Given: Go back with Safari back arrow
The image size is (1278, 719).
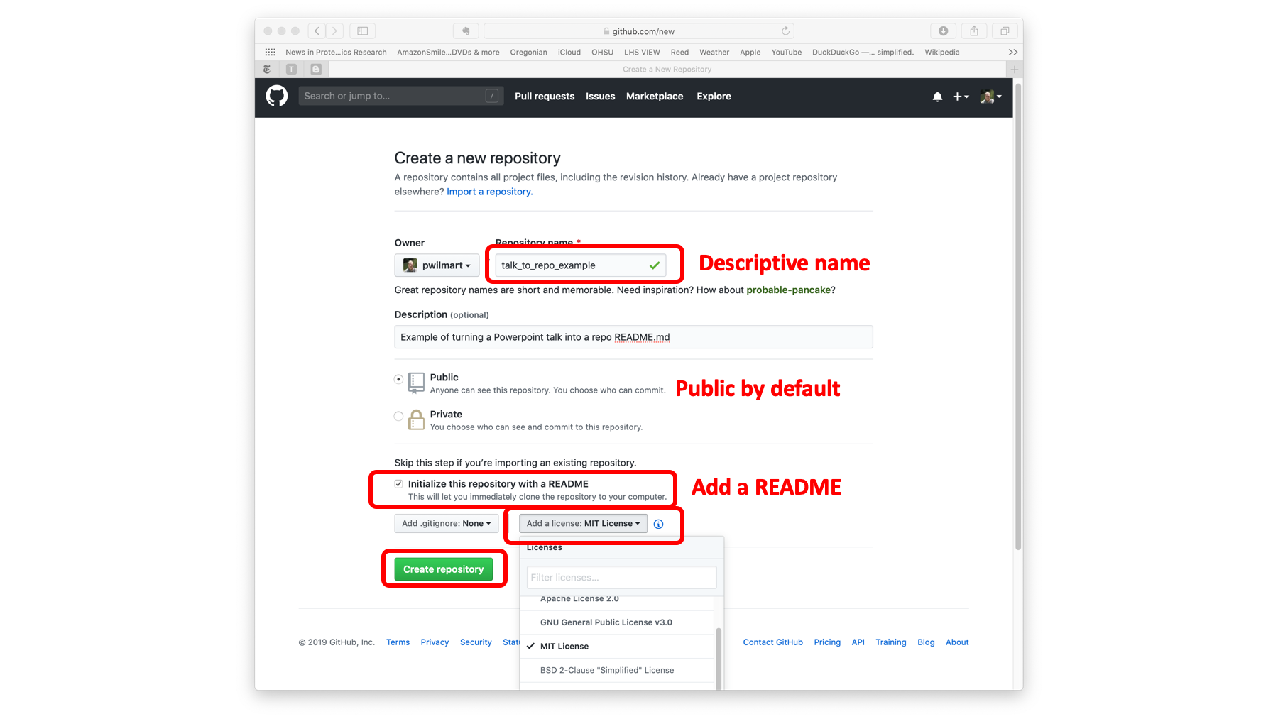Looking at the screenshot, I should coord(317,31).
